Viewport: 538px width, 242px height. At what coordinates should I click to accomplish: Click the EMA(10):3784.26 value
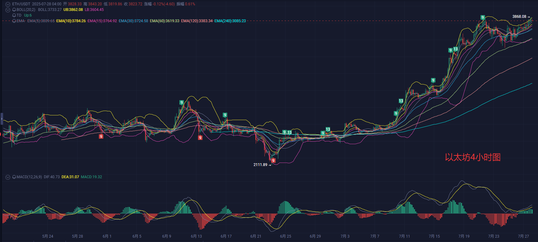71,21
